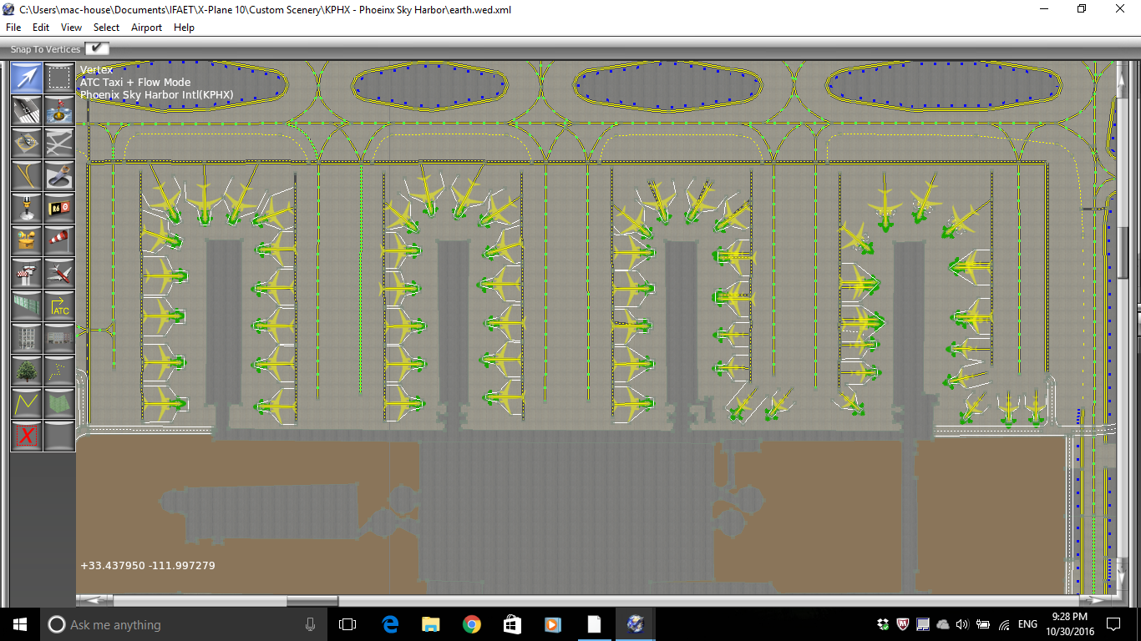Screen dimensions: 1141x641
Task: Click the Cortana microphone icon
Action: 311,624
